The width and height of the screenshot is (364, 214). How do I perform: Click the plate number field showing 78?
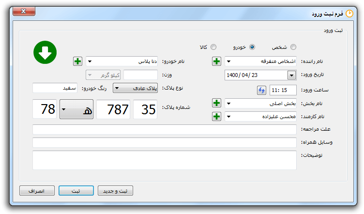point(45,109)
